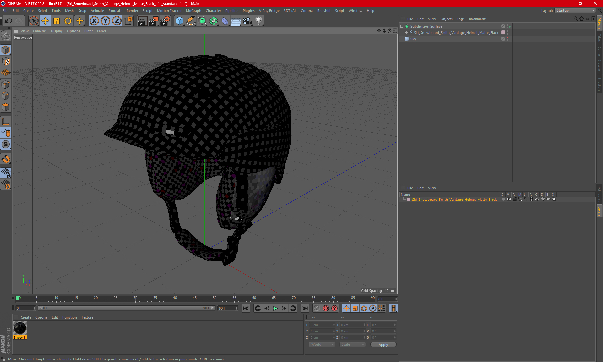Click the timeline range slider bar
This screenshot has width=603, height=362.
(127, 308)
